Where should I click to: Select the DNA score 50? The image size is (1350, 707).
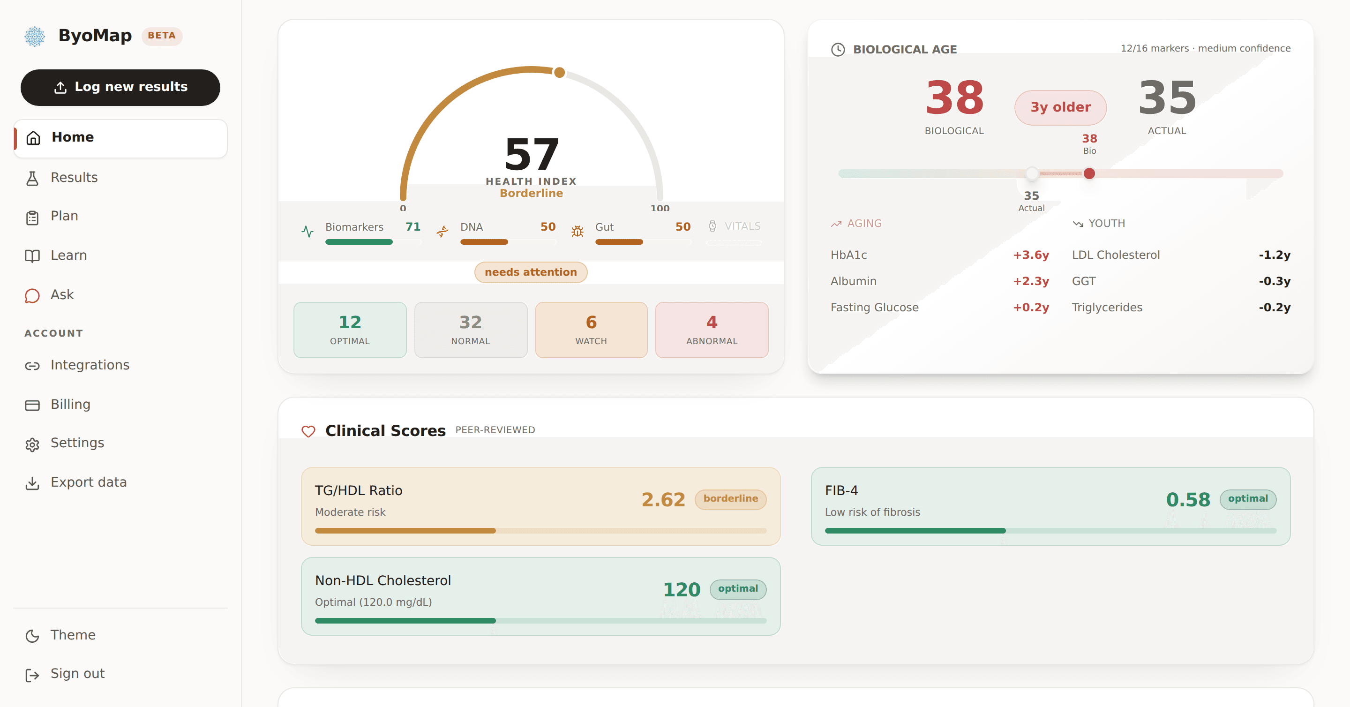[x=548, y=227]
